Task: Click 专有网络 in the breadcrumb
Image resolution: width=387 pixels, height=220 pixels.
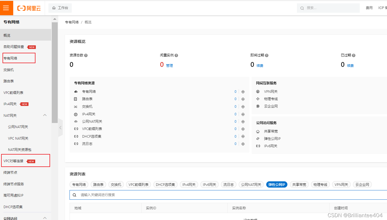Action: (x=72, y=22)
